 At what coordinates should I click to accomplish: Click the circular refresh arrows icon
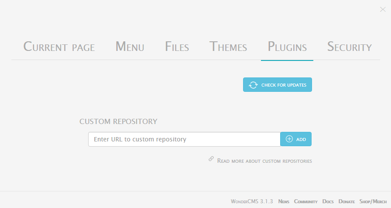point(253,85)
